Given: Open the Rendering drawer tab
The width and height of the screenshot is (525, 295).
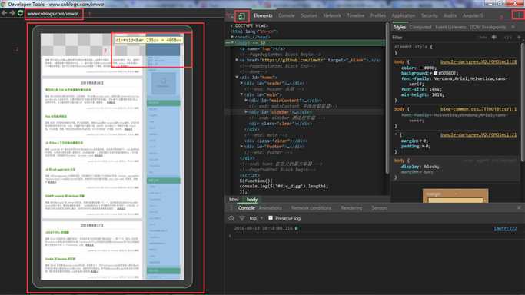Looking at the screenshot, I should (x=351, y=208).
